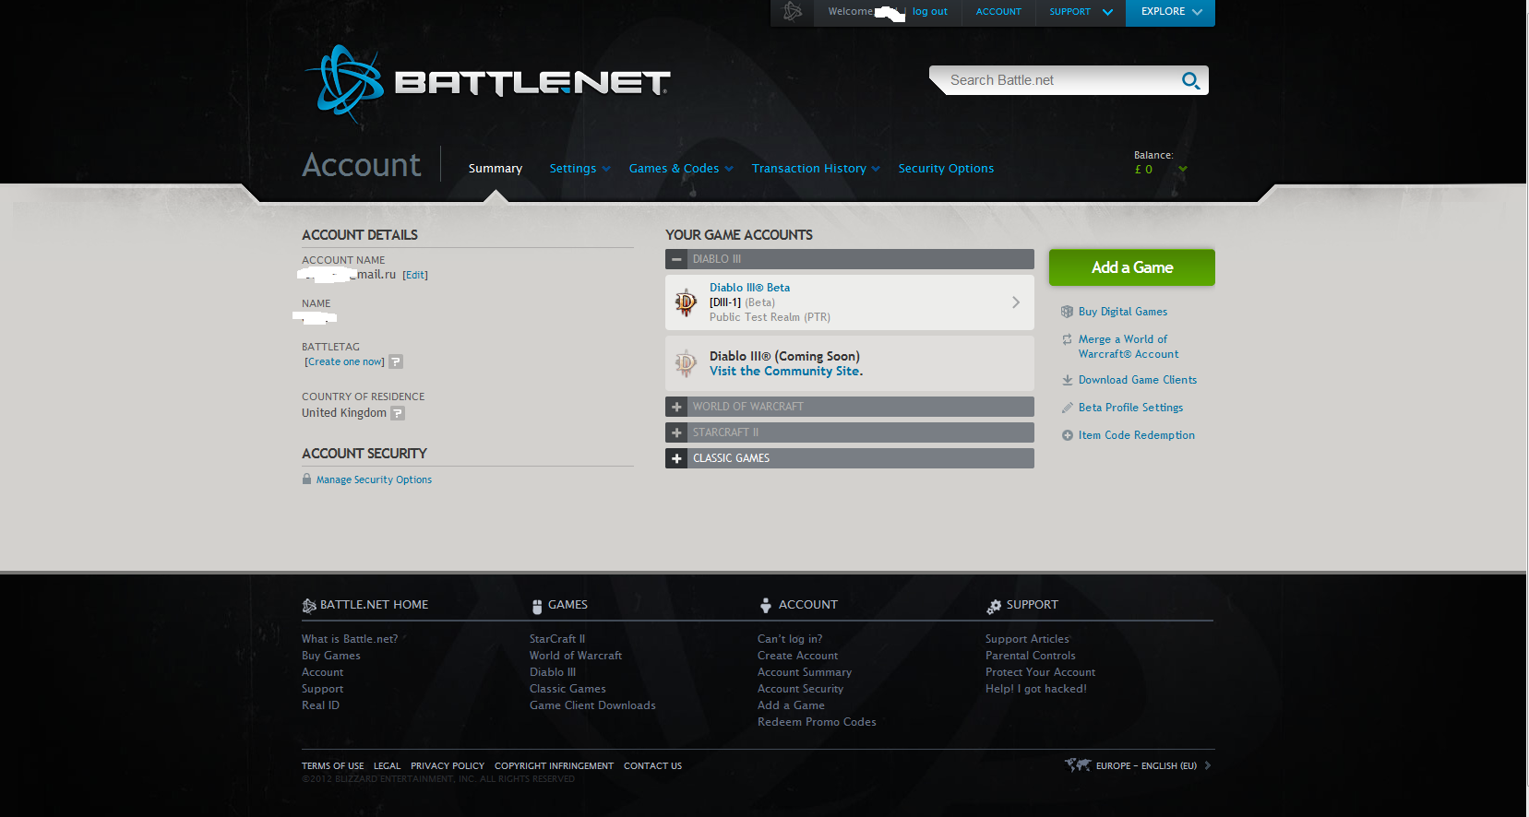
Task: Open Item Code Redemption link
Action: pos(1137,435)
